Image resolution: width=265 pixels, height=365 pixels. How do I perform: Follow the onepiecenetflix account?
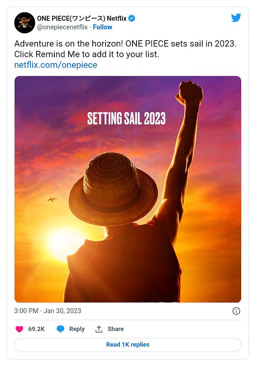(102, 27)
